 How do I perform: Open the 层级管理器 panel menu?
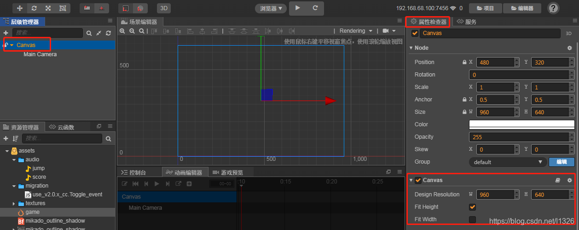tap(110, 21)
